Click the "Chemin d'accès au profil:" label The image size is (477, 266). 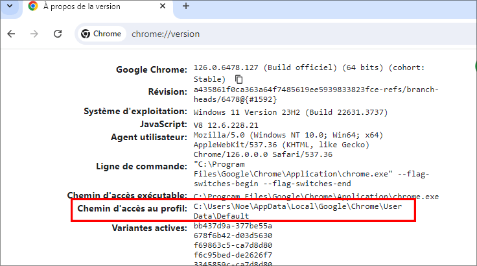(x=132, y=209)
